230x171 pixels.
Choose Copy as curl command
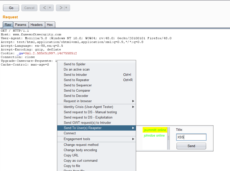click(96, 161)
